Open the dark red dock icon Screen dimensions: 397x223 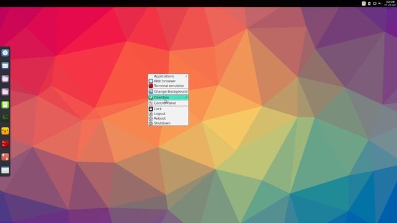coord(5,144)
